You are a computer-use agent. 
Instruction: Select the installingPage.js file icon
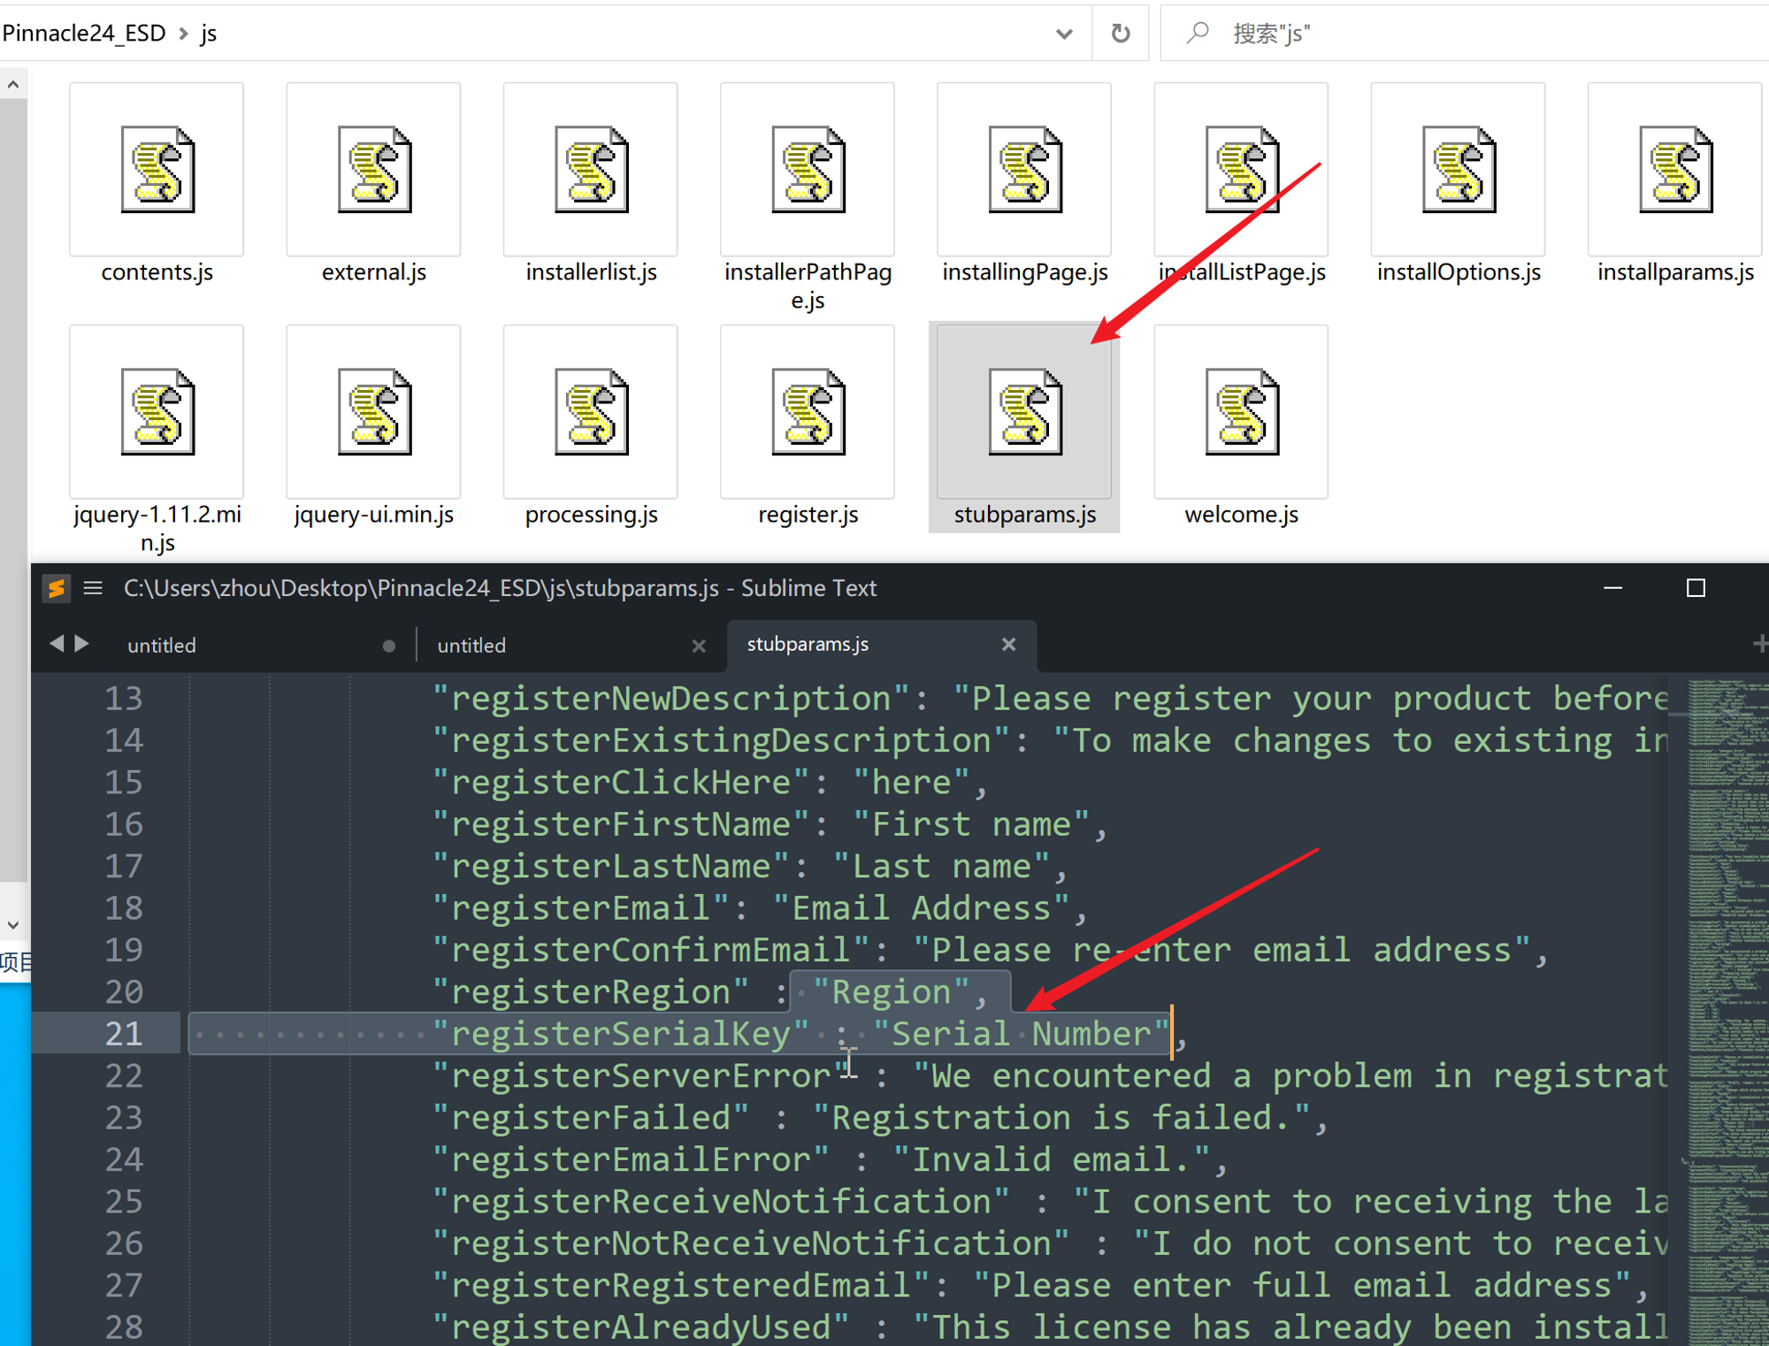coord(1024,170)
